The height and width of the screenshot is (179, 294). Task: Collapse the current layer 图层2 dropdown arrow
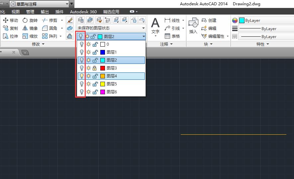144,36
